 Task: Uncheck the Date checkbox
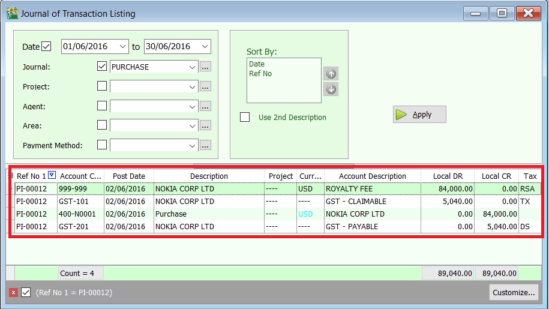pyautogui.click(x=46, y=46)
